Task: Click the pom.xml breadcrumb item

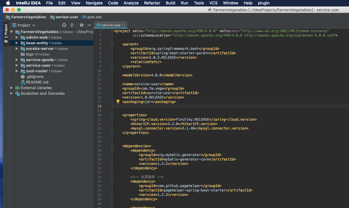Action: click(x=94, y=17)
